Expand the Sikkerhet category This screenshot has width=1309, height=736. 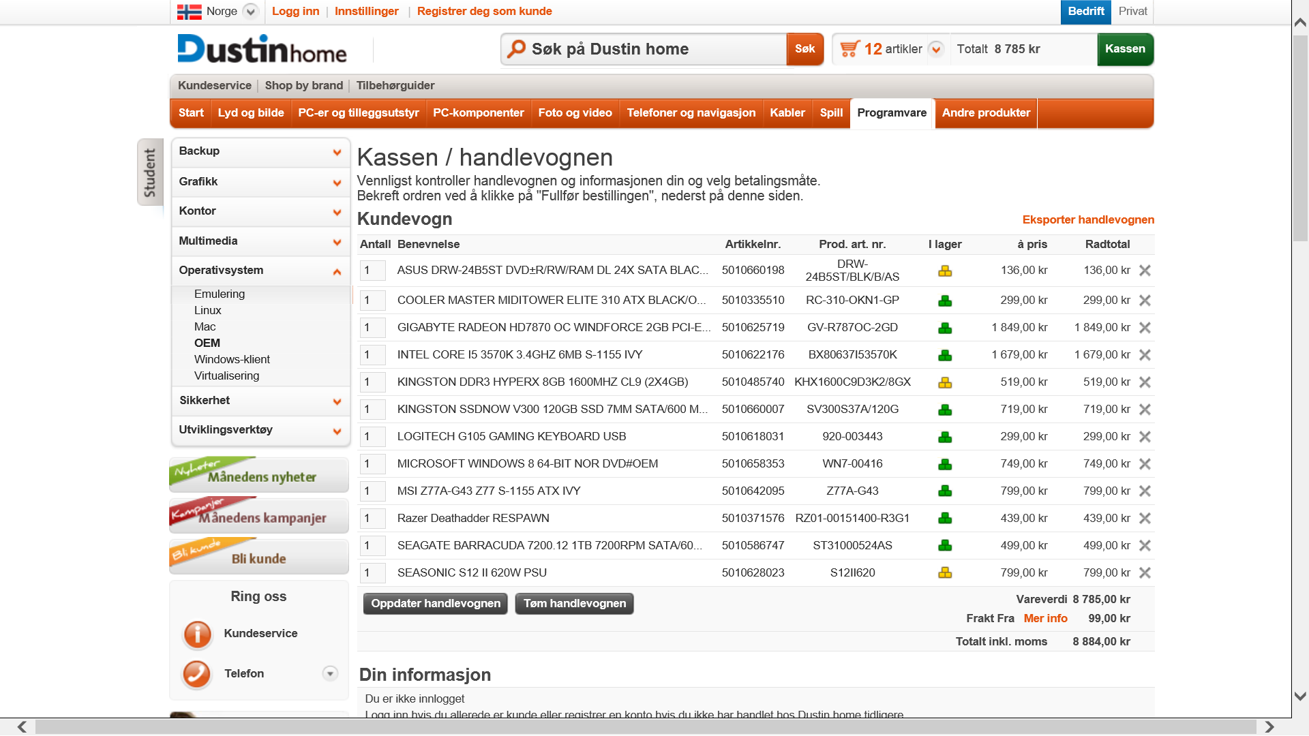(x=337, y=401)
